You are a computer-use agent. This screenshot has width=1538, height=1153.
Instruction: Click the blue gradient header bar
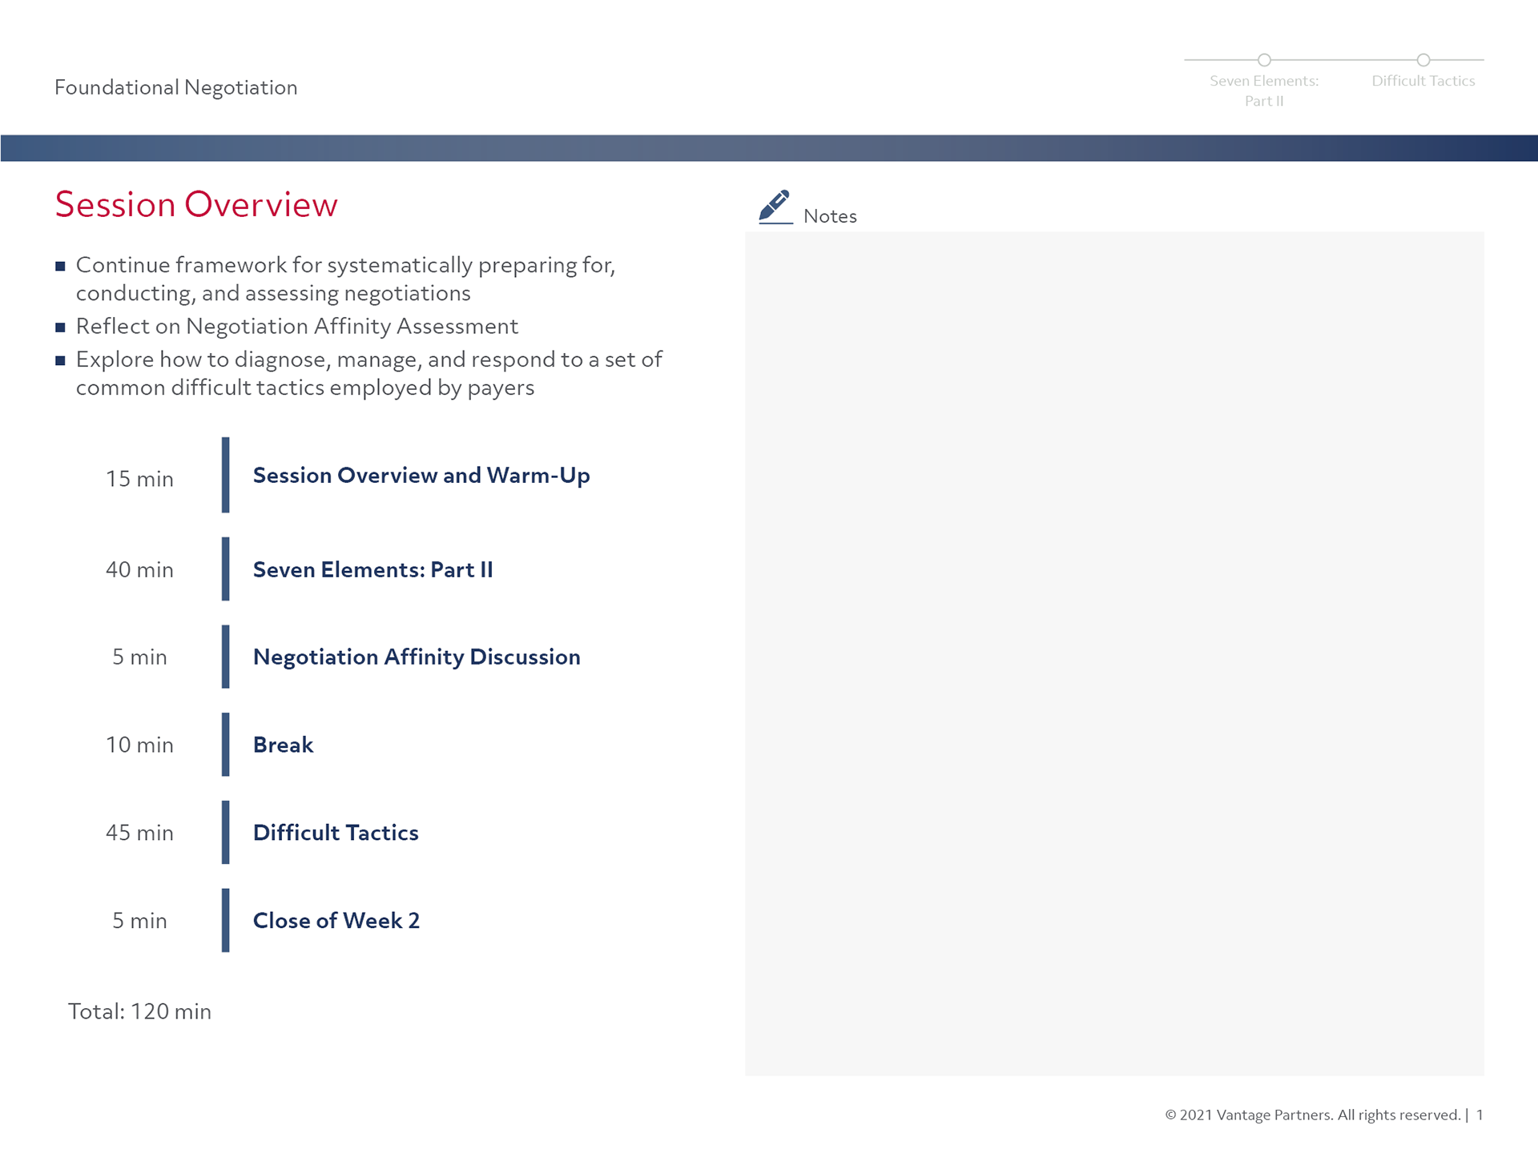769,148
